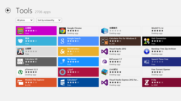This screenshot has height=101, width=181.
Task: Click the Google Chrome icon
Action: [x=63, y=31]
